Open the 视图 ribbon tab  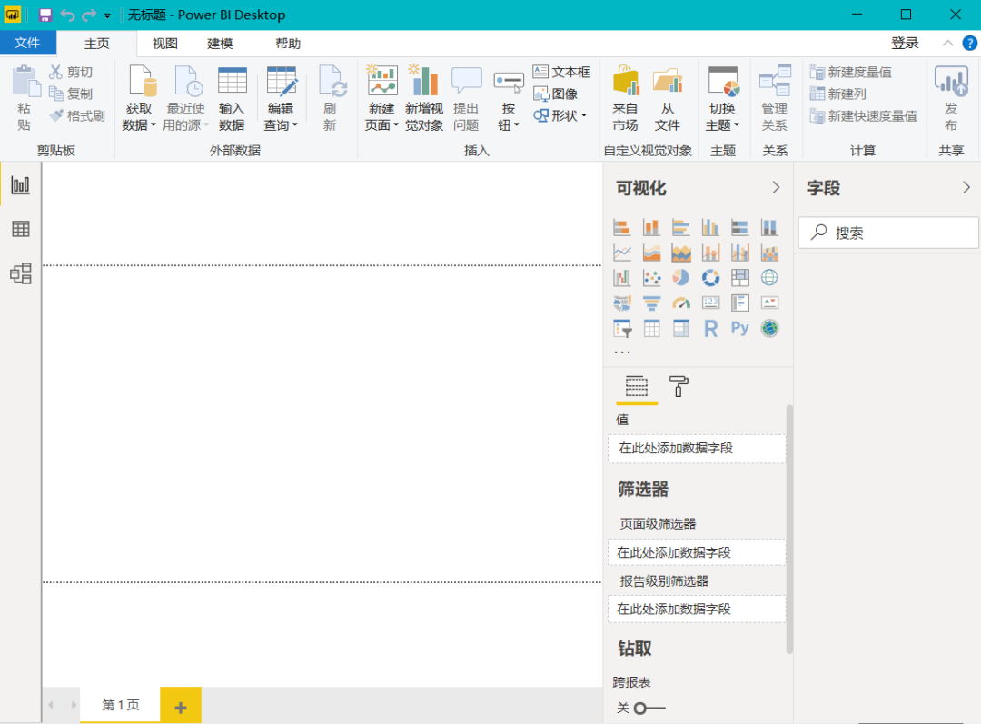click(164, 44)
